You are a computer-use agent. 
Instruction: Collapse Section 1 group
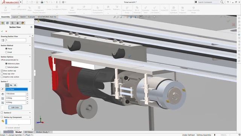tap(30, 81)
